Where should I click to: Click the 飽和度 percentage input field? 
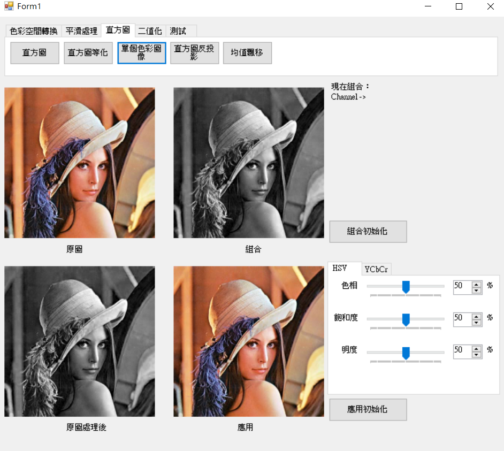(x=463, y=319)
